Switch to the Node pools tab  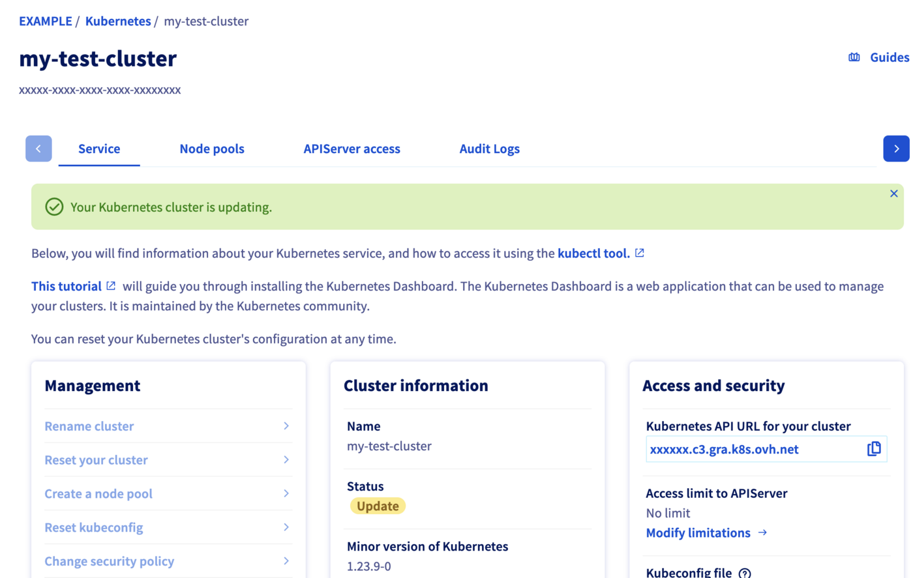pos(212,149)
